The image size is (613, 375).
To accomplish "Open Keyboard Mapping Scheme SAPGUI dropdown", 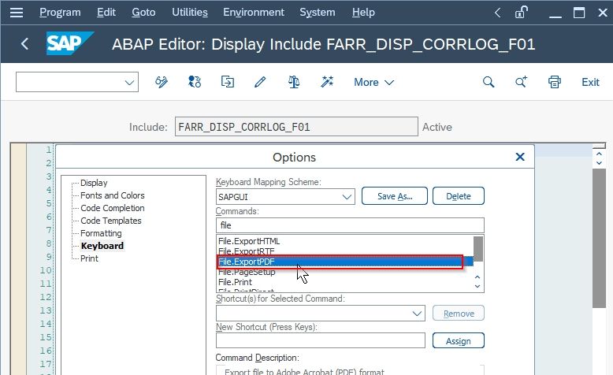I will click(x=347, y=197).
